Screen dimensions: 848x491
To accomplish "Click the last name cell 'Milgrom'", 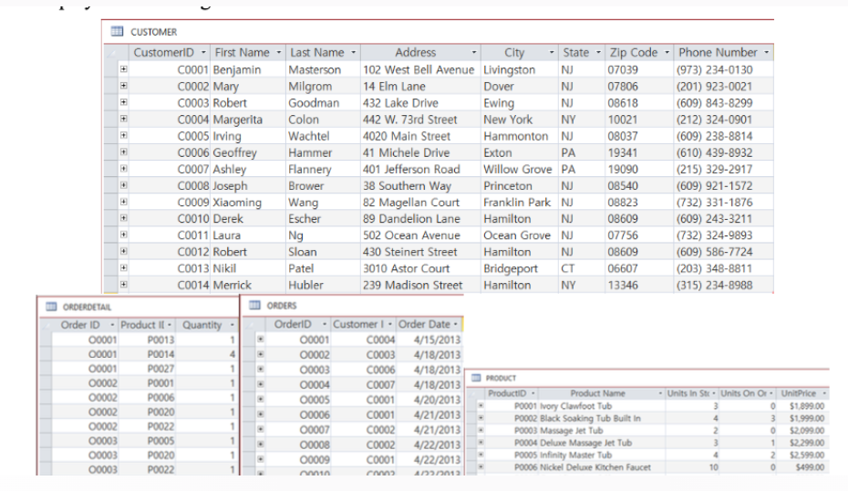I will click(323, 87).
